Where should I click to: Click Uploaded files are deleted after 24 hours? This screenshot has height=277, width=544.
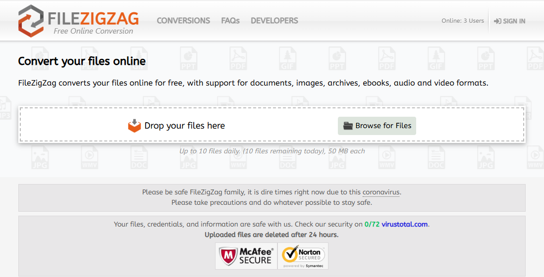[272, 235]
